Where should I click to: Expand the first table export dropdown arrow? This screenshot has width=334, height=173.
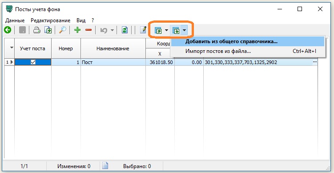[x=166, y=31]
